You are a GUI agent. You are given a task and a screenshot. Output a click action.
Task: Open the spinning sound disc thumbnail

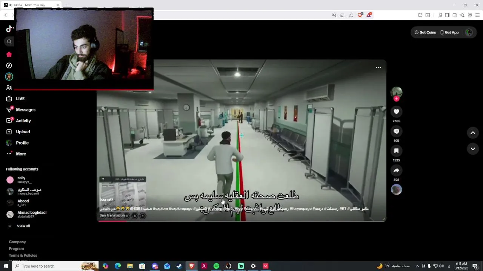pos(396,190)
